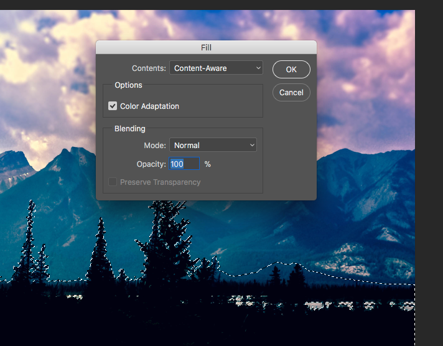Open the blending Mode dropdown showing Normal
Image resolution: width=443 pixels, height=346 pixels.
[213, 145]
